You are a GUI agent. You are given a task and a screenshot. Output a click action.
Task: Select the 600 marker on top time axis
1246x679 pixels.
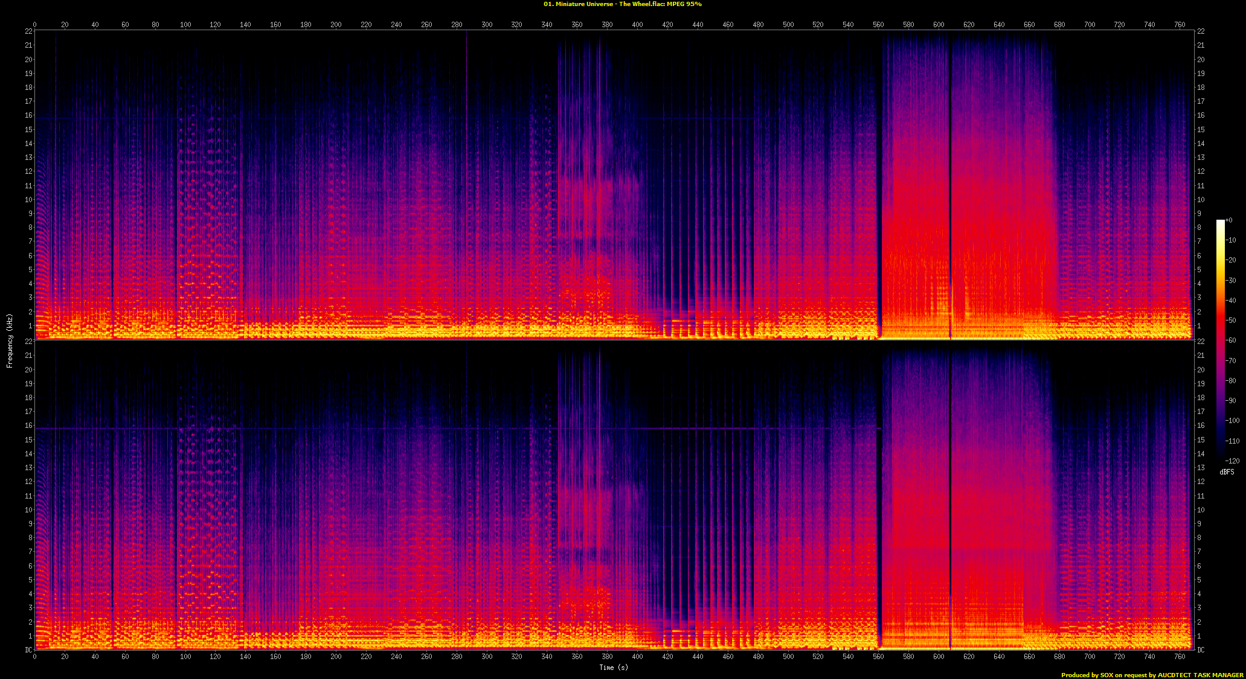tap(939, 25)
